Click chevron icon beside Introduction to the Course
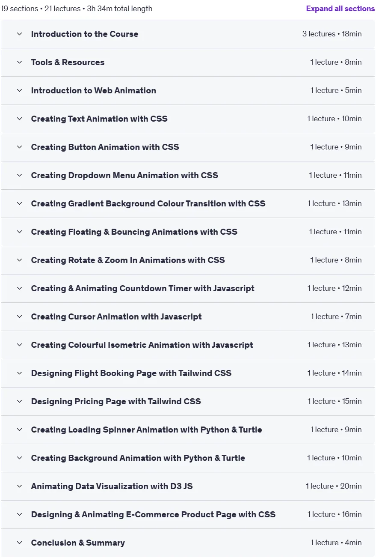 click(x=19, y=34)
